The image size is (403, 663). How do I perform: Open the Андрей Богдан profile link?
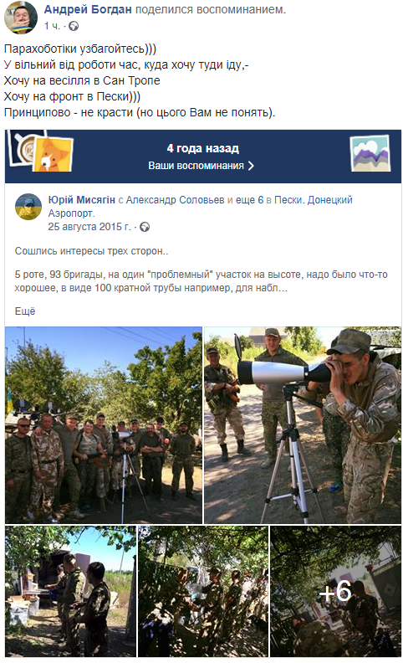pyautogui.click(x=88, y=9)
